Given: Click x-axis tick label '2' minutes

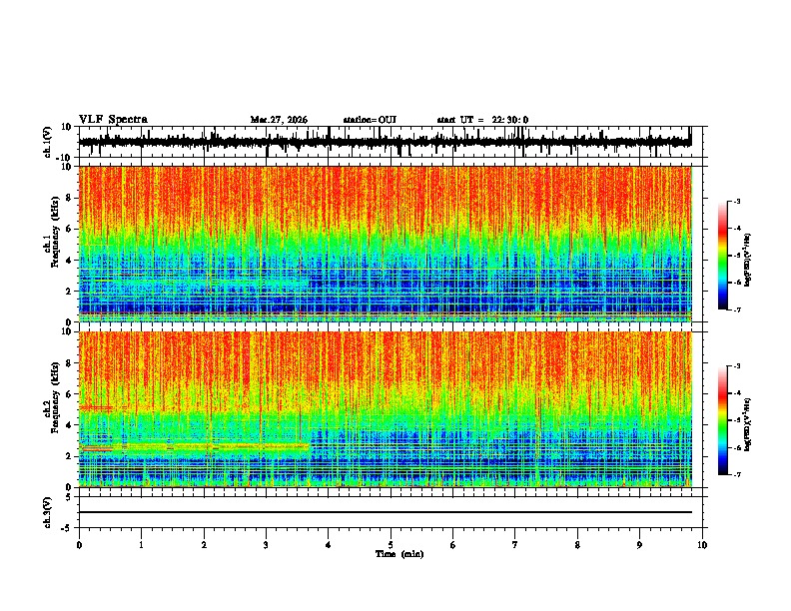Looking at the screenshot, I should 204,545.
